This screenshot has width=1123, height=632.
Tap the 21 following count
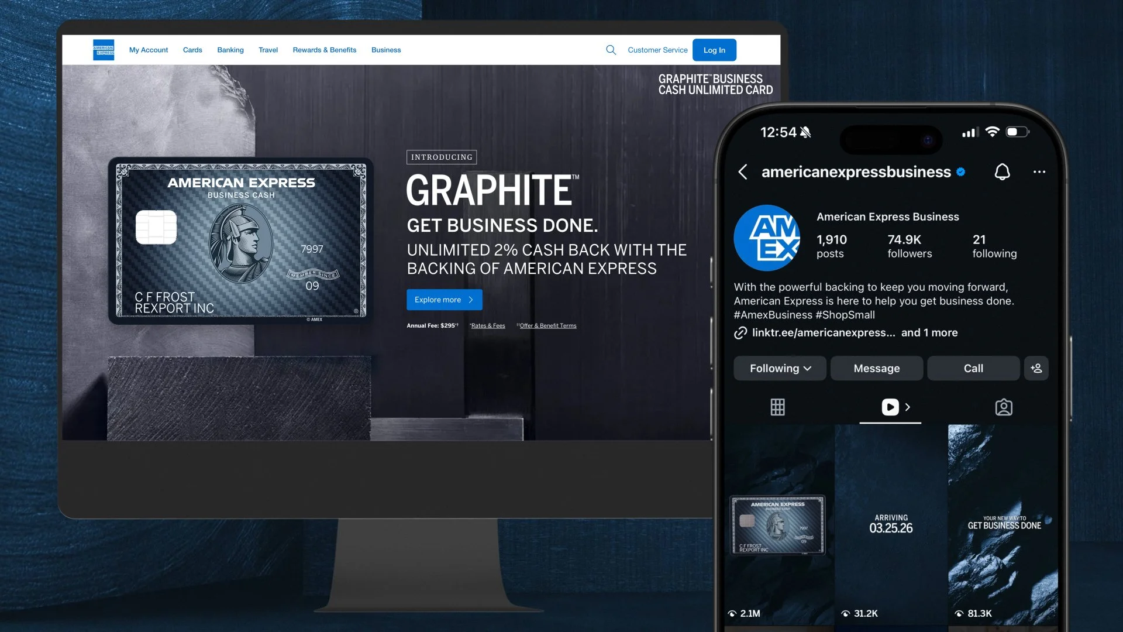[x=994, y=246]
